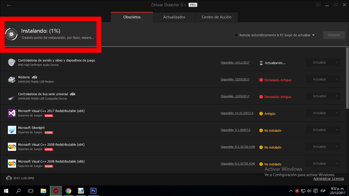349x196 pixels.
Task: Click red status dot for SAMSUNG Mobile USB Modem
Action: coord(261,80)
